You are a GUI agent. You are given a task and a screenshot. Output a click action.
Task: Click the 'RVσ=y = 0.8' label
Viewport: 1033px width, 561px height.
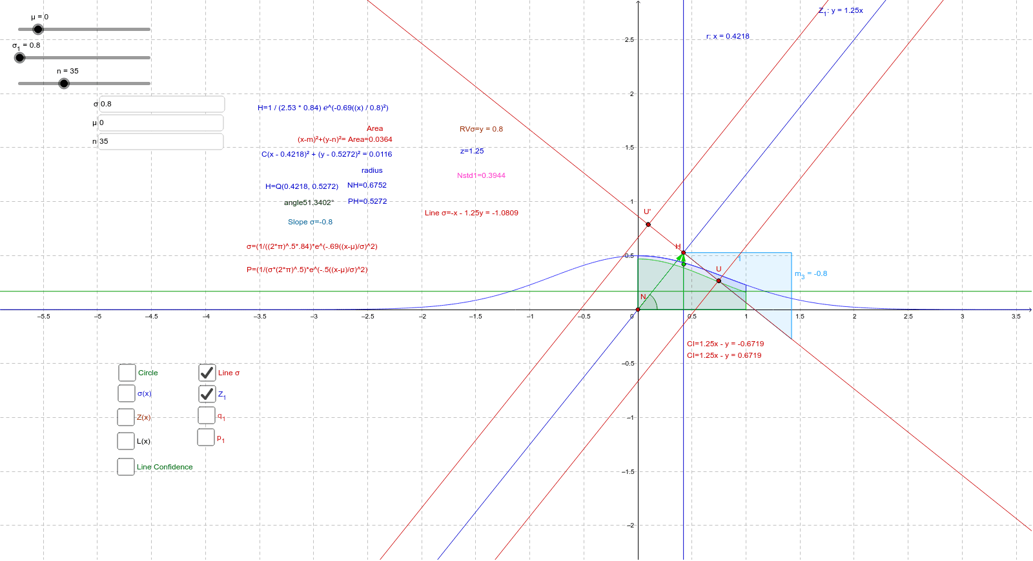[481, 129]
